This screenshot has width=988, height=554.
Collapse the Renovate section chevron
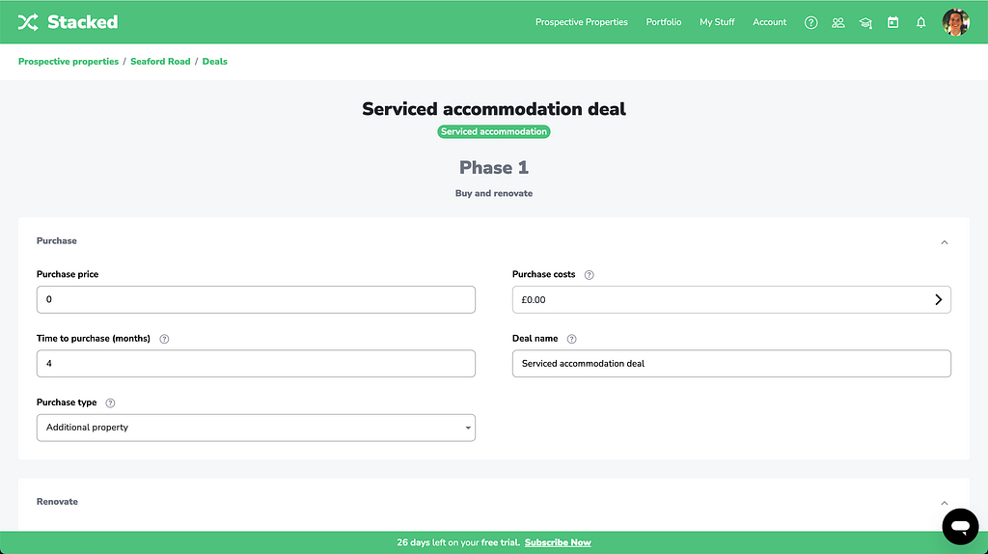click(944, 503)
